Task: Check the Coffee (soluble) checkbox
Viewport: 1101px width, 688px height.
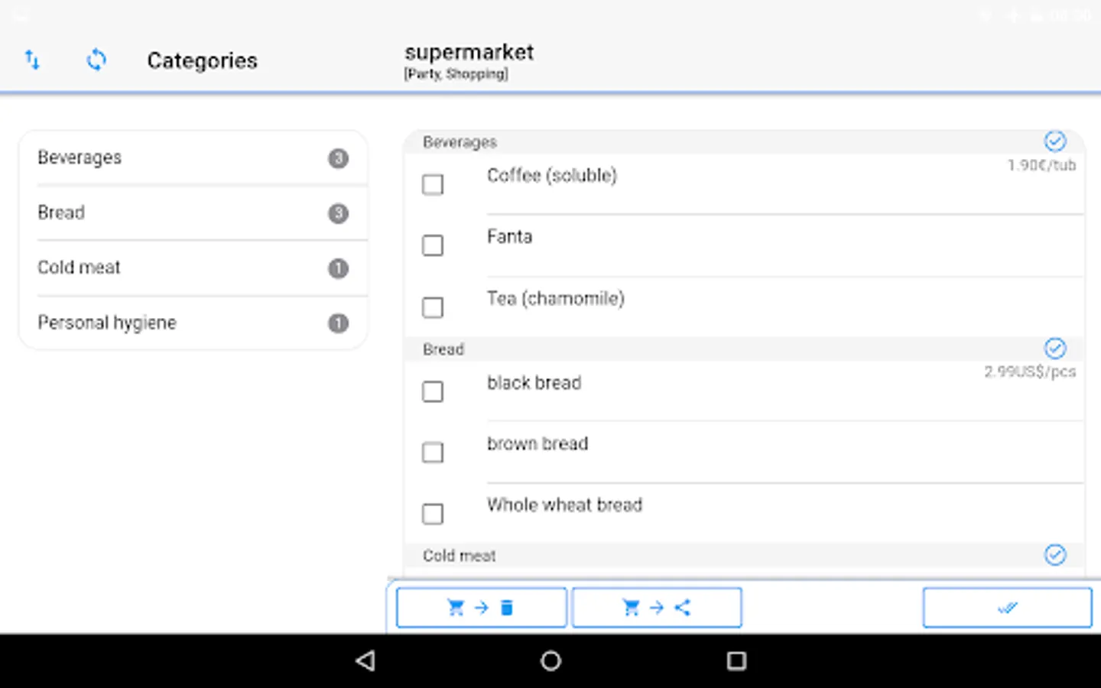Action: [433, 184]
